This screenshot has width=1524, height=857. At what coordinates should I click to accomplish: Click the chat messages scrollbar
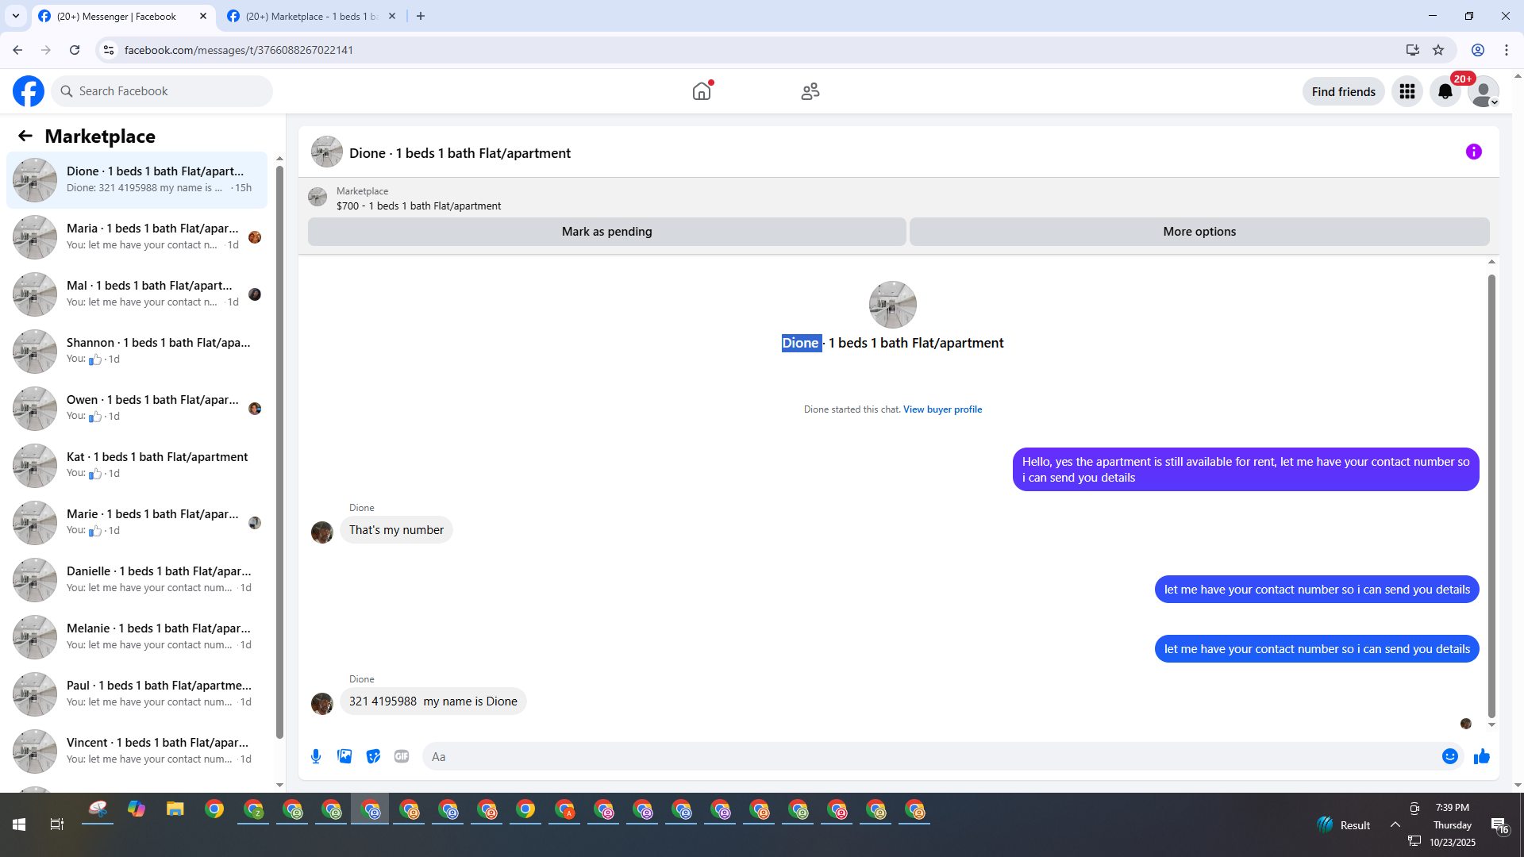1491,492
